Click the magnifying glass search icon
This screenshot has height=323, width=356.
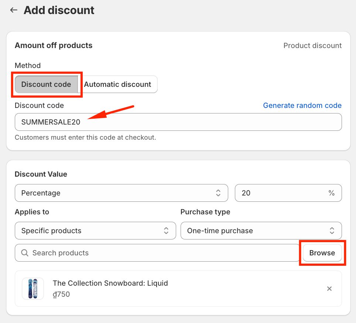click(25, 253)
